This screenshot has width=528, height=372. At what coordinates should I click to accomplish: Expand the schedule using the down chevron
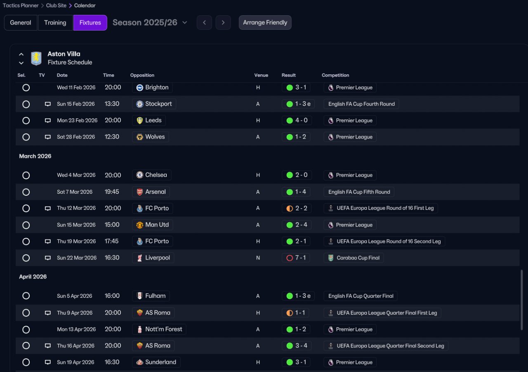pos(21,63)
